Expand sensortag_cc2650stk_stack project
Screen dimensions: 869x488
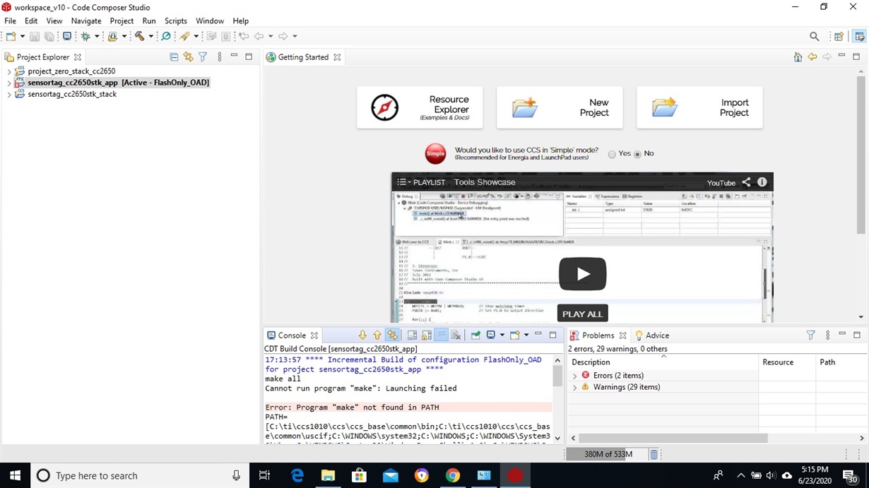9,94
